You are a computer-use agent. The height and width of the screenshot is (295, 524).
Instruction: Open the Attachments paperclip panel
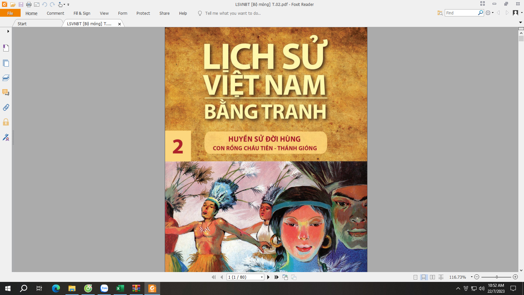click(6, 108)
